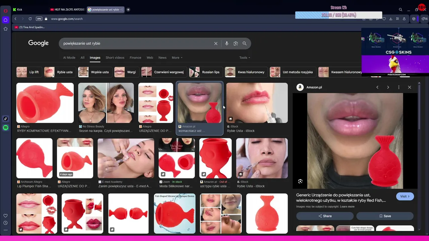Select the AI Mode search tab
Image resolution: width=429 pixels, height=241 pixels.
click(69, 58)
